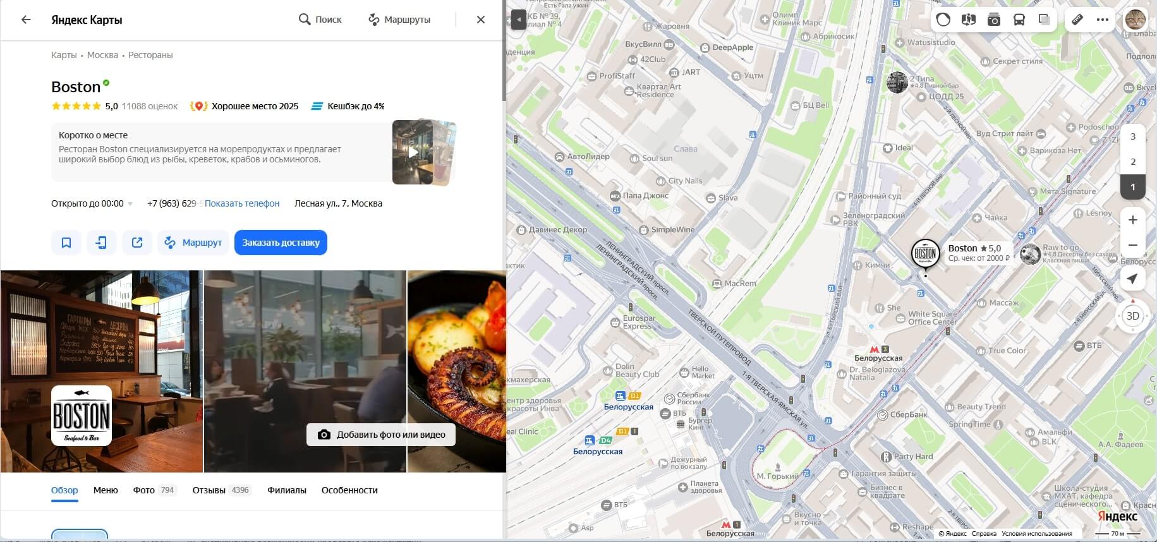The width and height of the screenshot is (1157, 542).
Task: Select floor level 2 on map
Action: click(1133, 162)
